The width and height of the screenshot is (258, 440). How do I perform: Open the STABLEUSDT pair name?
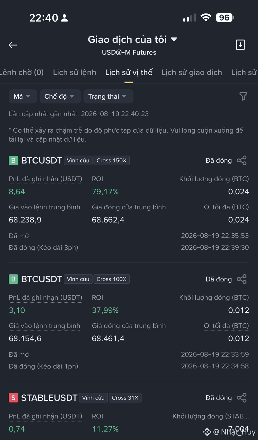tap(49, 398)
